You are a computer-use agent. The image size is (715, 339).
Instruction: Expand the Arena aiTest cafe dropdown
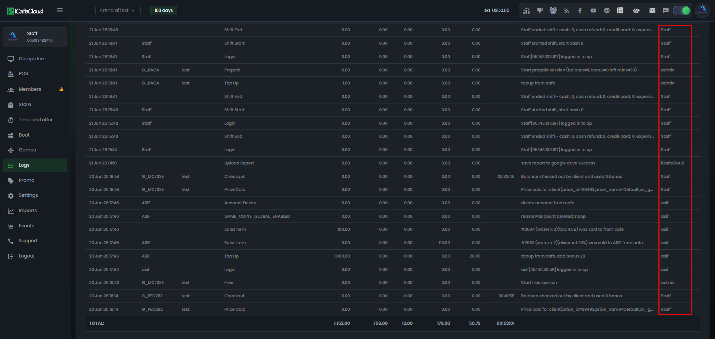click(118, 10)
